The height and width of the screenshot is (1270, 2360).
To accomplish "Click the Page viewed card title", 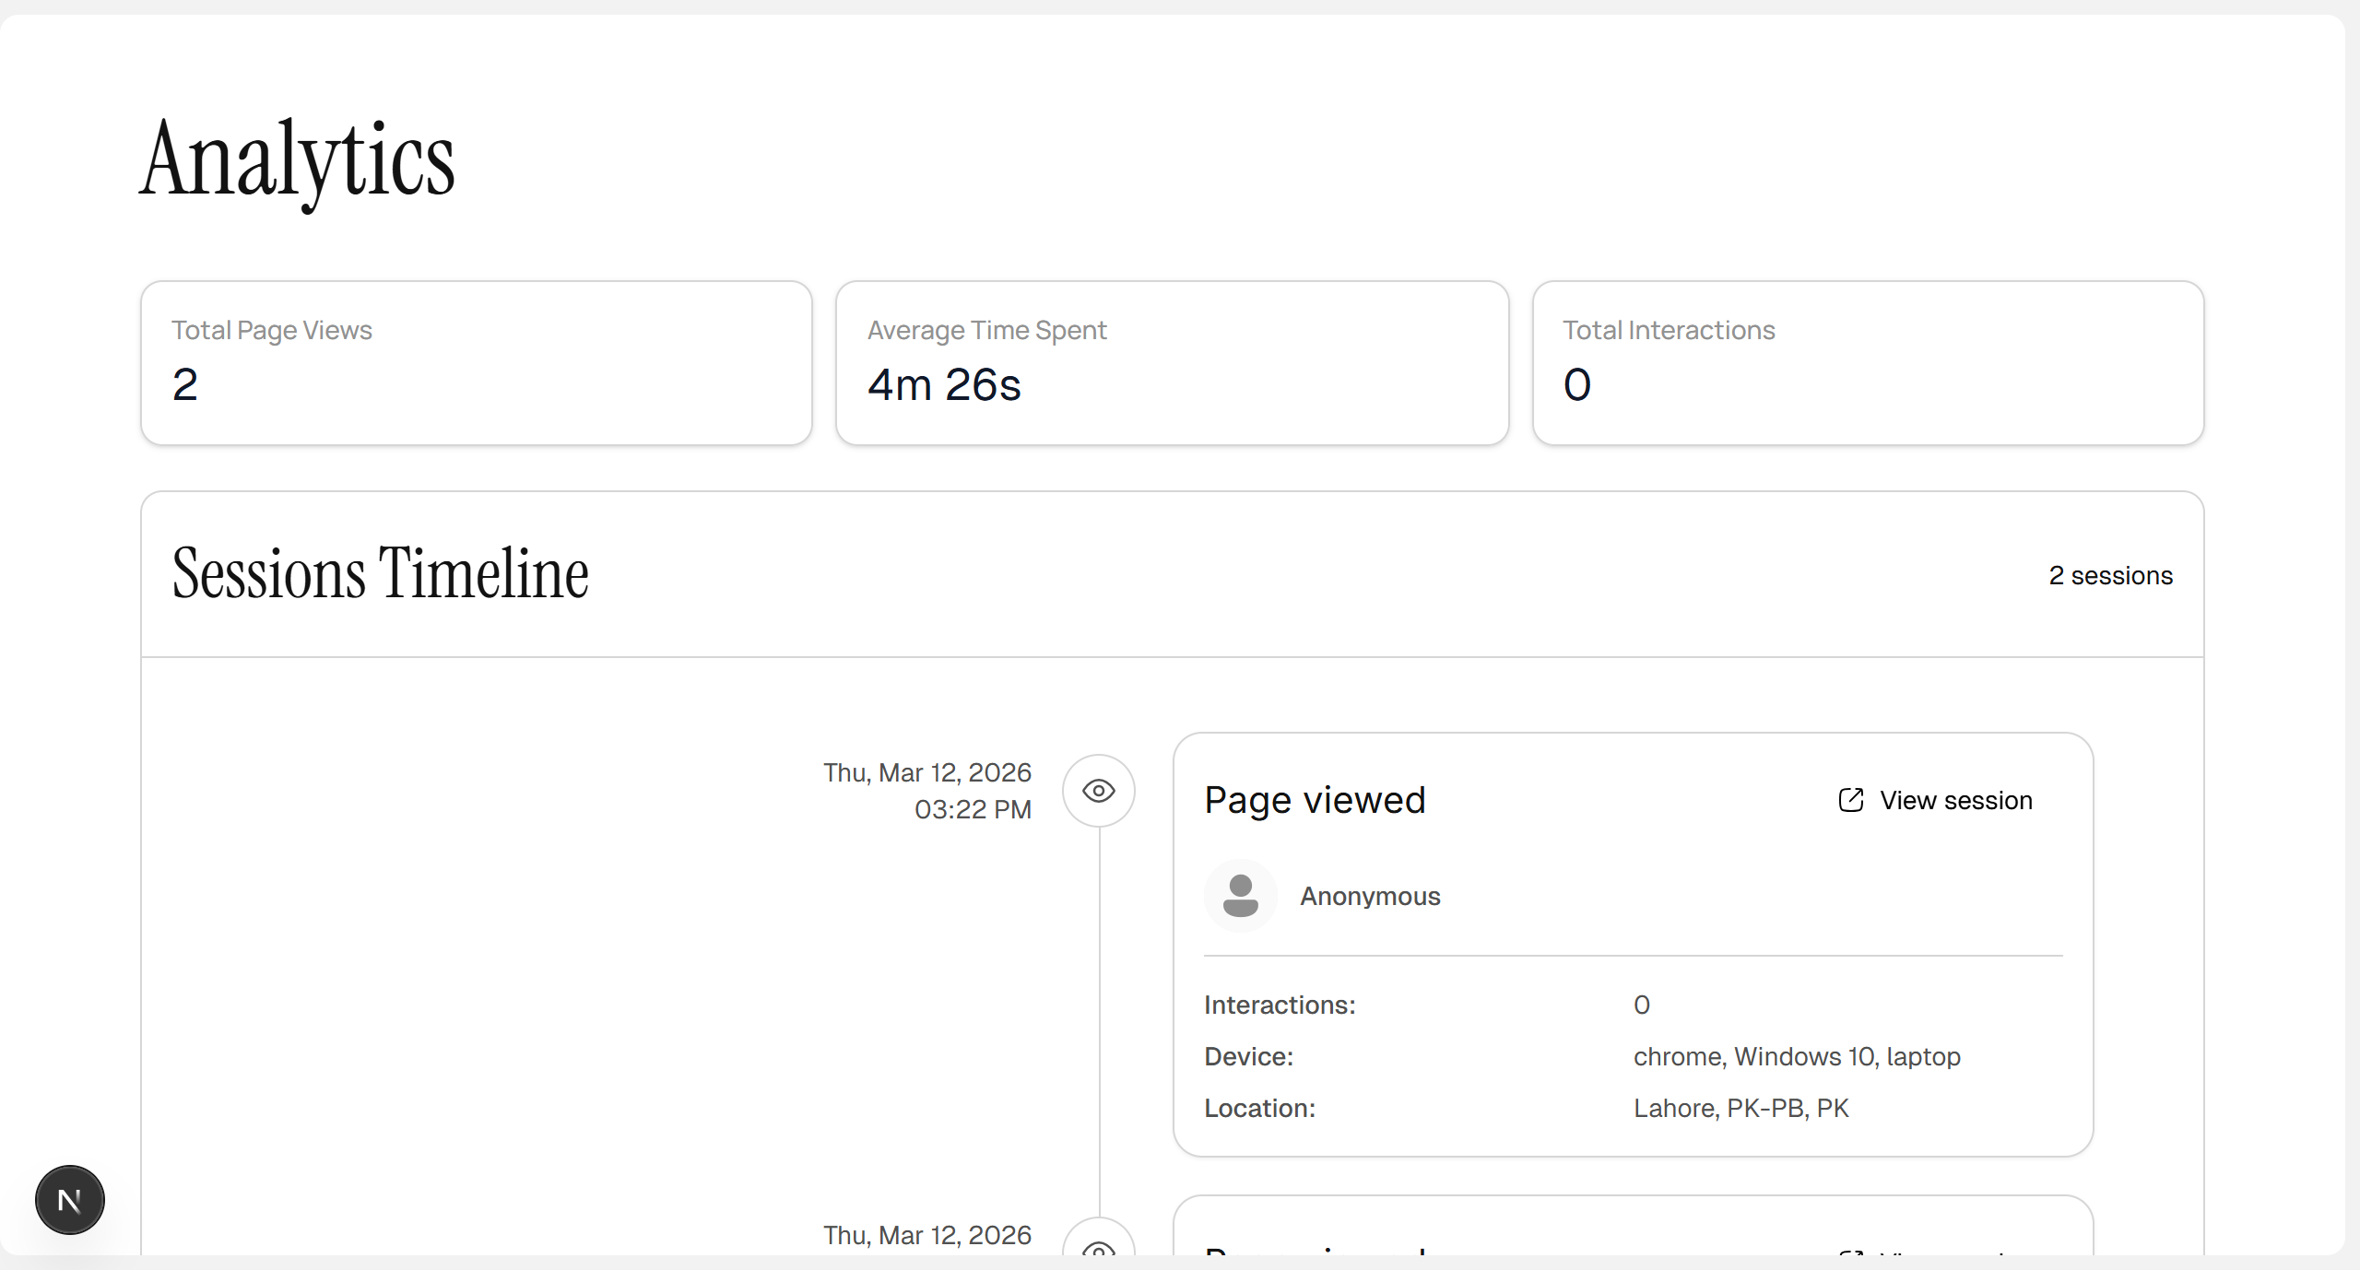I will 1315,800.
